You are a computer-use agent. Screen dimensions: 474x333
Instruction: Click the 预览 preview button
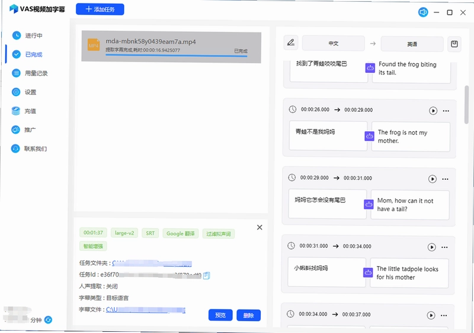[x=220, y=315]
